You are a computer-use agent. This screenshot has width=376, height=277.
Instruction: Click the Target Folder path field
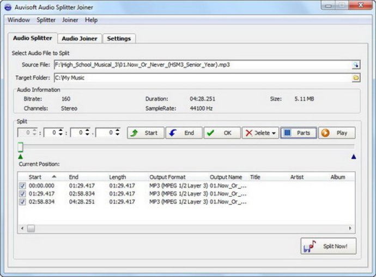[x=203, y=77]
